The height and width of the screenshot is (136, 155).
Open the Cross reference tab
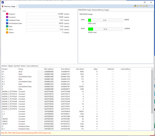pyautogui.click(x=32, y=66)
